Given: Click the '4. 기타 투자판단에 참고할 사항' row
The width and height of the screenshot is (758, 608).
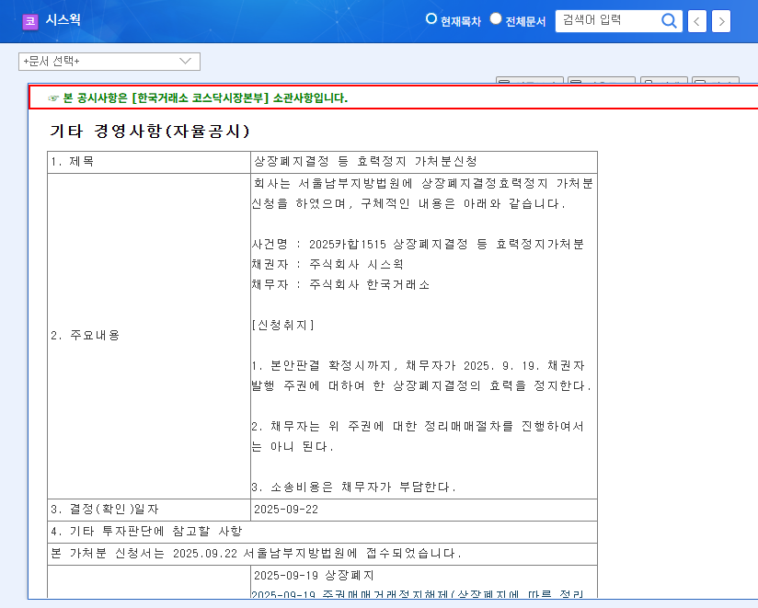Looking at the screenshot, I should [x=323, y=532].
